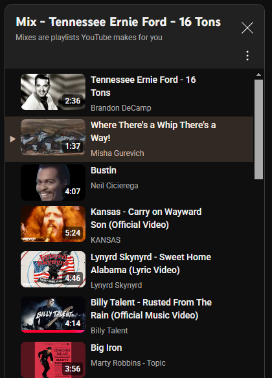Click the Lynyrd Skynyrd Sweet Home Alabama title
Image resolution: width=272 pixels, height=378 pixels.
click(151, 263)
